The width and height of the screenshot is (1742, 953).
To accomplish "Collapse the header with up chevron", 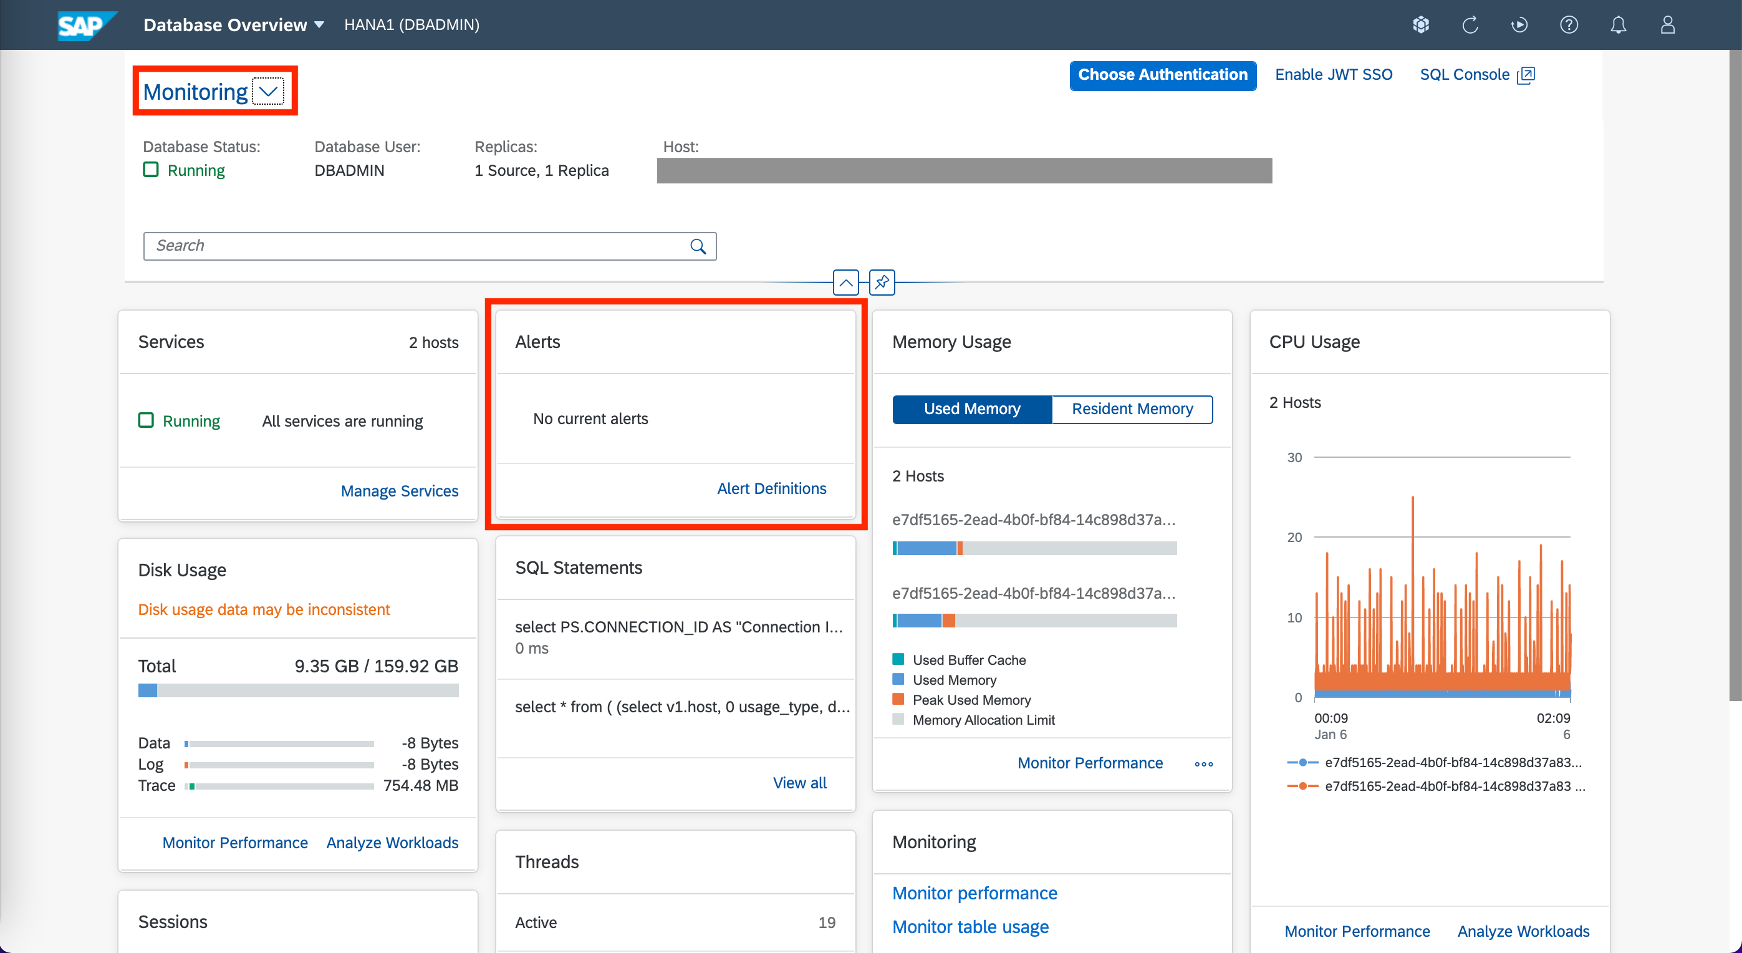I will (845, 282).
